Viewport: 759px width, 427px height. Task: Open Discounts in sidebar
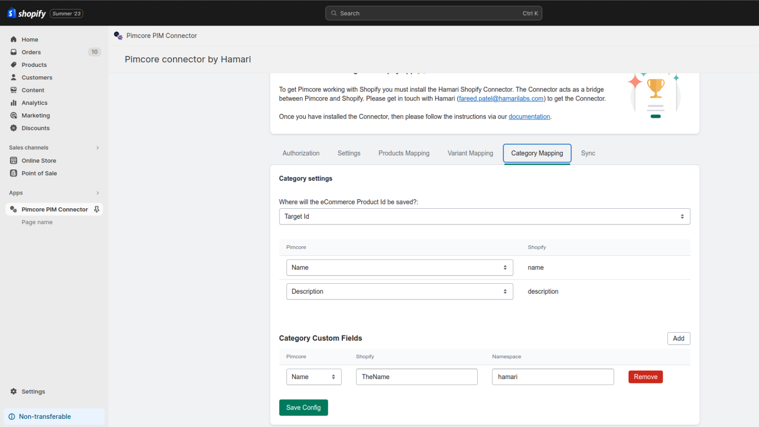pos(36,128)
